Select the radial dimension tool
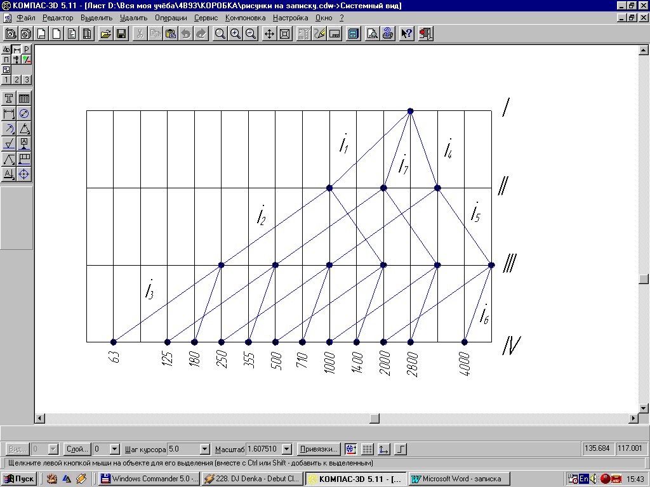Viewport: 650px width, 487px height. 9,129
